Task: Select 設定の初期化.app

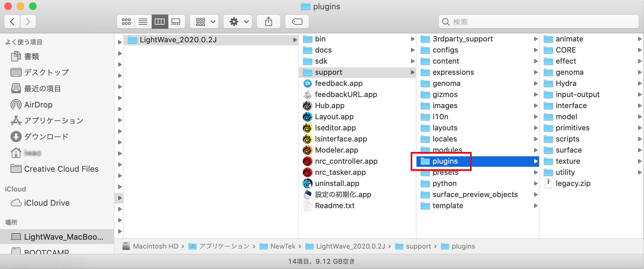Action: point(357,195)
